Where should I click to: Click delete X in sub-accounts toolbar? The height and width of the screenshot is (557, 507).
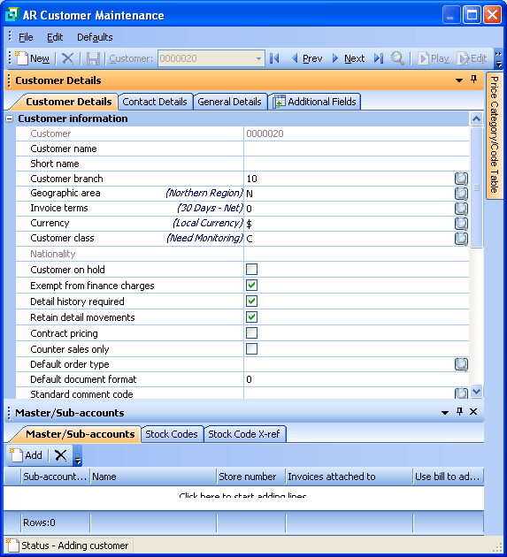click(x=60, y=455)
